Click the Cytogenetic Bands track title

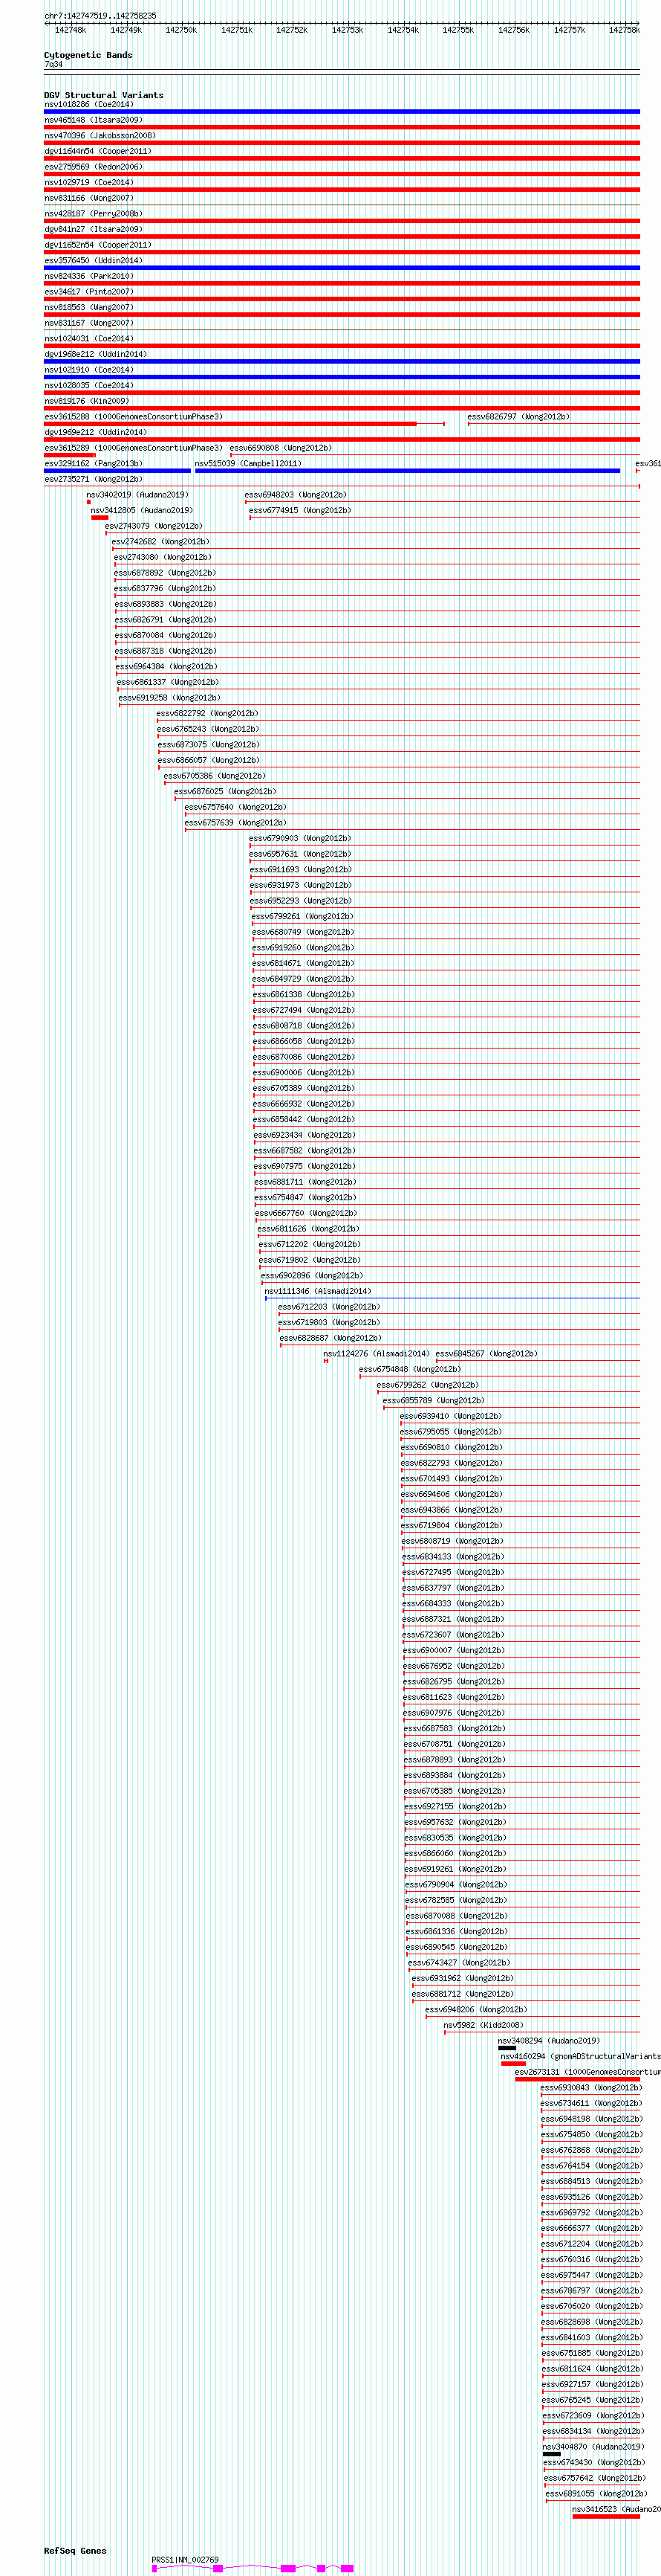click(x=88, y=55)
